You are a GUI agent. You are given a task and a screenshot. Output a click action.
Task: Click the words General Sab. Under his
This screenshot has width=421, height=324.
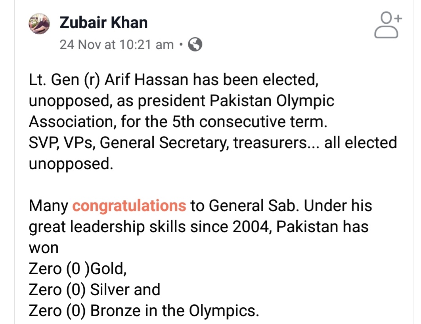[x=290, y=206]
